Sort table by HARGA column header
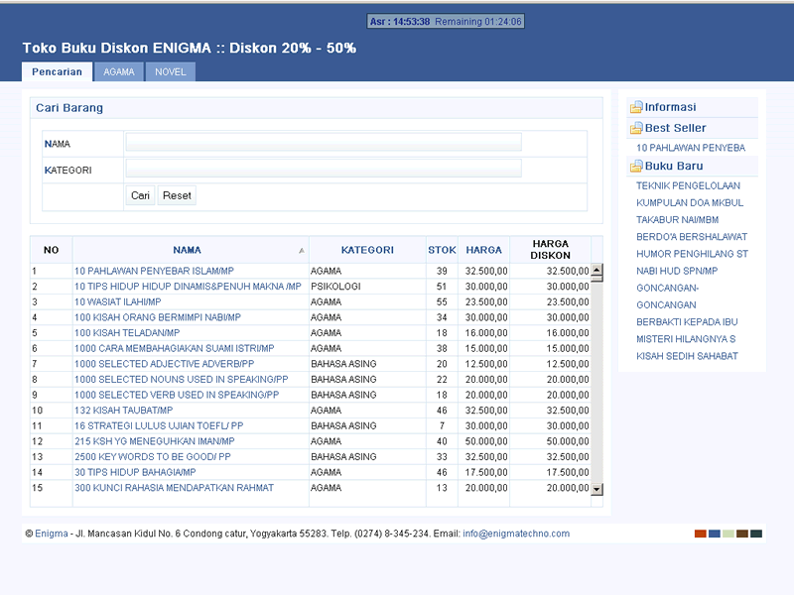Image resolution: width=794 pixels, height=595 pixels. click(483, 250)
